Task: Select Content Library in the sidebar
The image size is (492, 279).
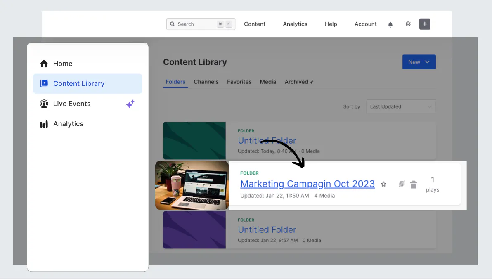Action: click(88, 83)
